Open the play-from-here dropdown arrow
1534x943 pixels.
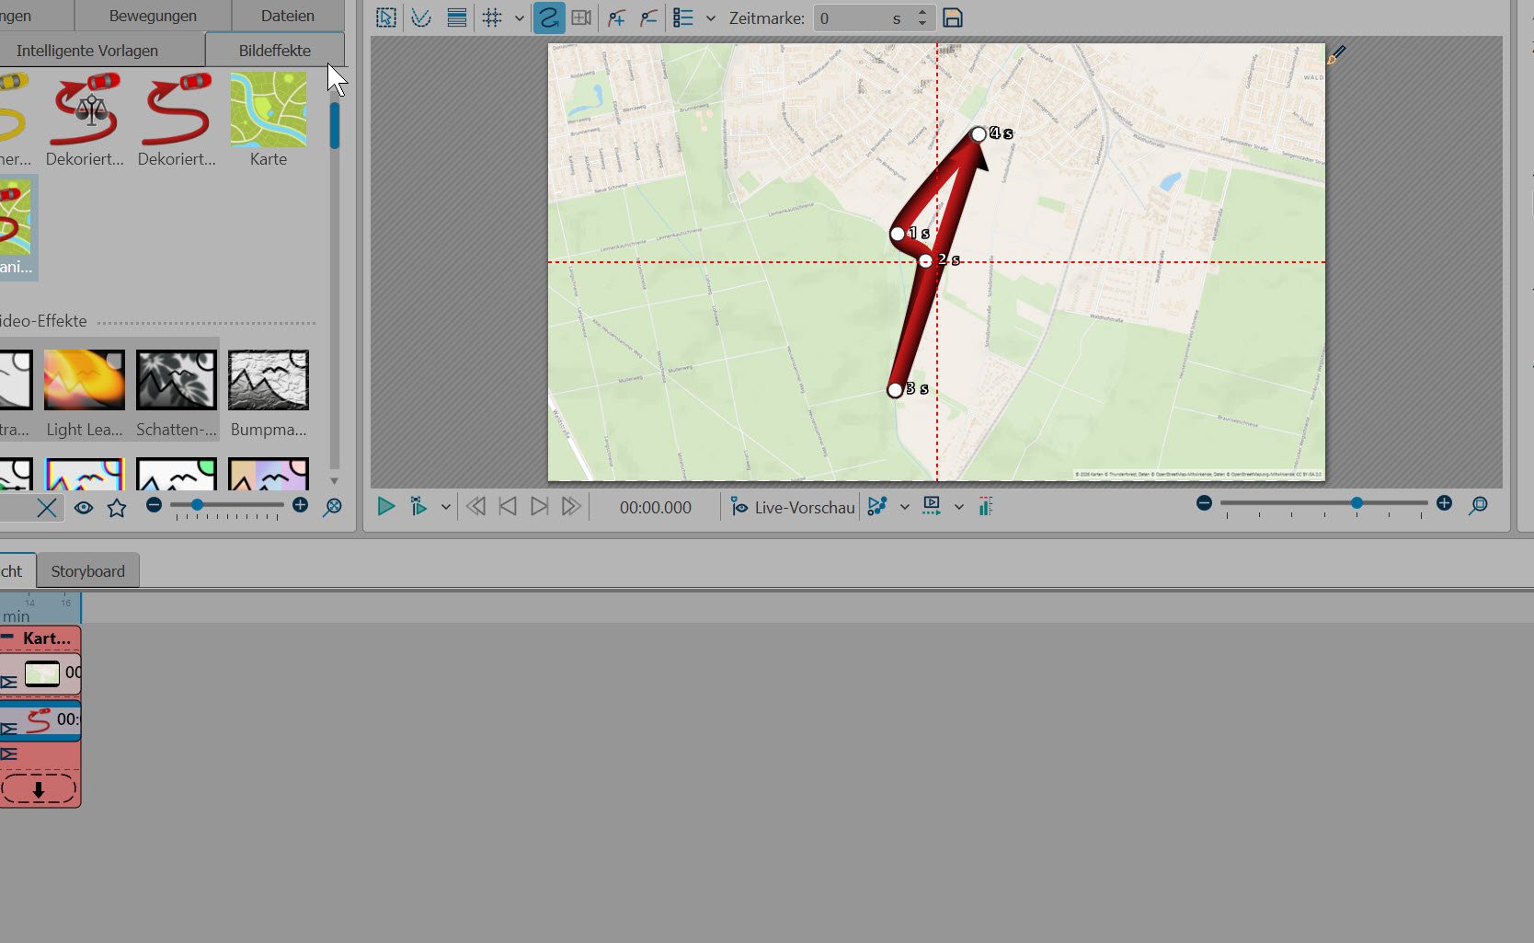446,507
